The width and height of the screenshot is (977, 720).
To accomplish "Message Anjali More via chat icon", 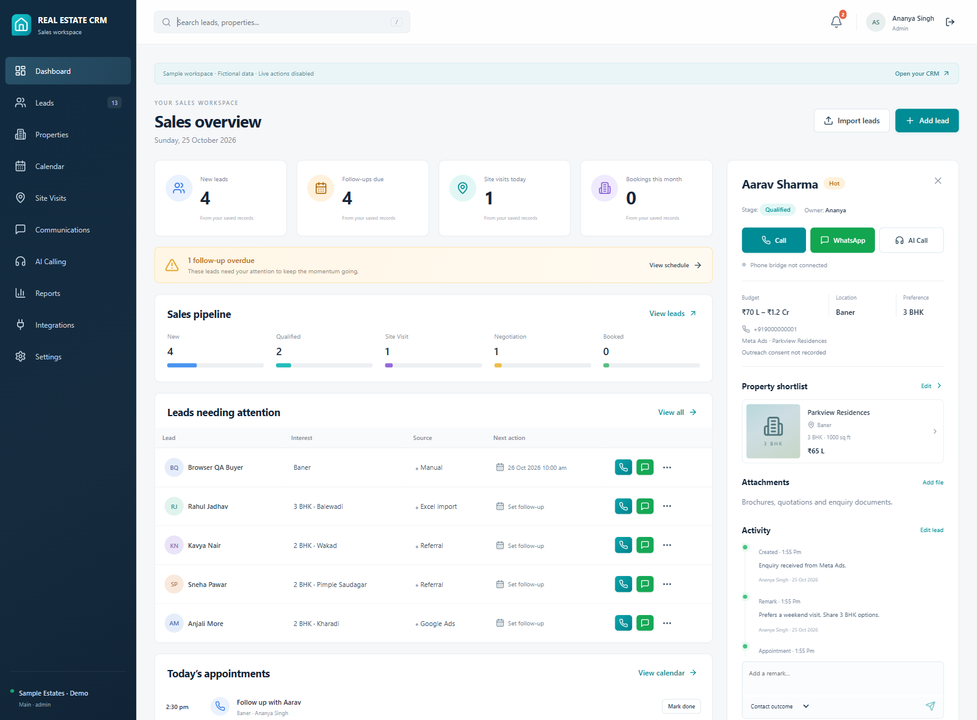I will 645,624.
